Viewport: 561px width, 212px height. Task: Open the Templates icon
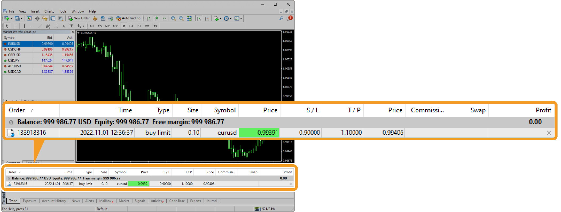(x=237, y=18)
